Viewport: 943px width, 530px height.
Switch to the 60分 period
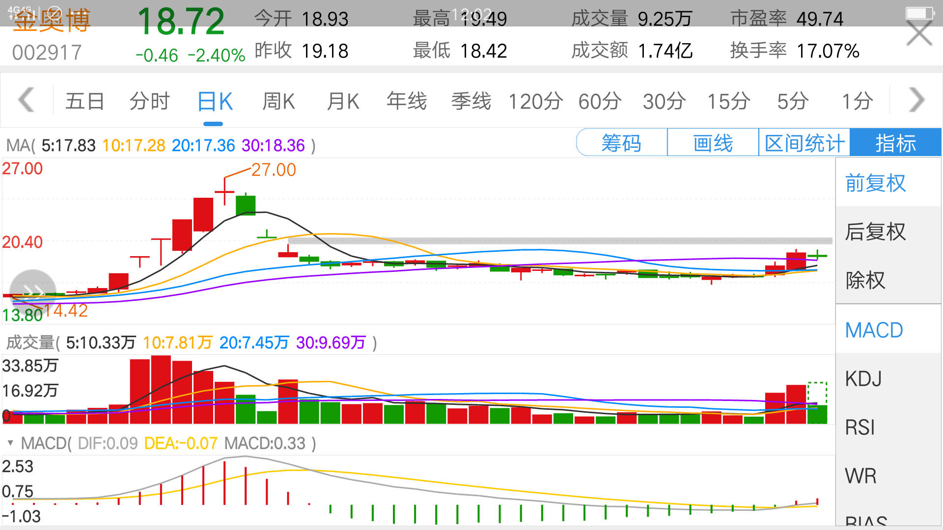tap(600, 102)
